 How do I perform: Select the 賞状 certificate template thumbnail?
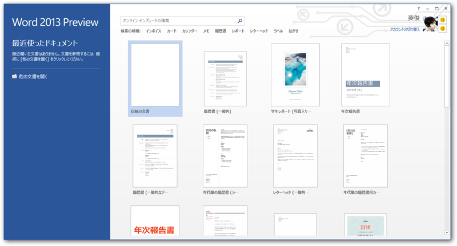365,224
